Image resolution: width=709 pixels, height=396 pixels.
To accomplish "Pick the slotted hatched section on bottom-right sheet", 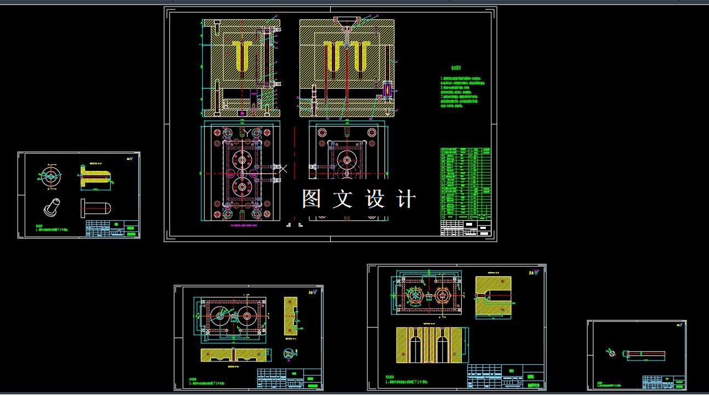I will coord(493,296).
